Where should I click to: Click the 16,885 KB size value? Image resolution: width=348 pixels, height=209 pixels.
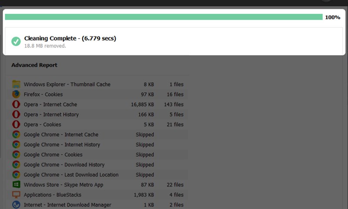click(142, 104)
